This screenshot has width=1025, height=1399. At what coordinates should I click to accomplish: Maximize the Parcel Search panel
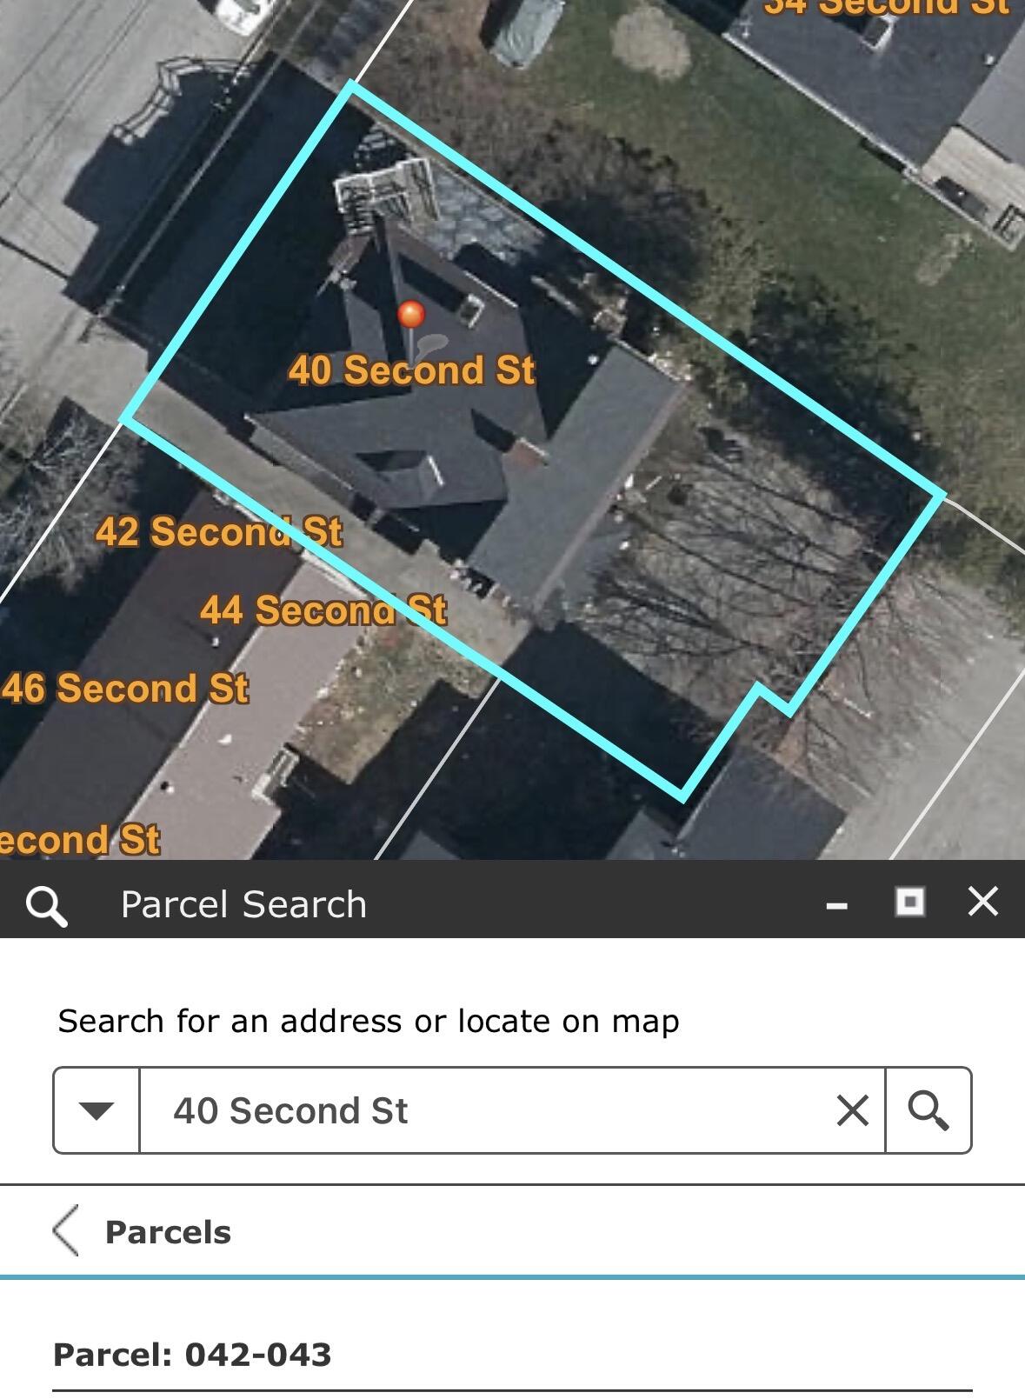(x=909, y=902)
